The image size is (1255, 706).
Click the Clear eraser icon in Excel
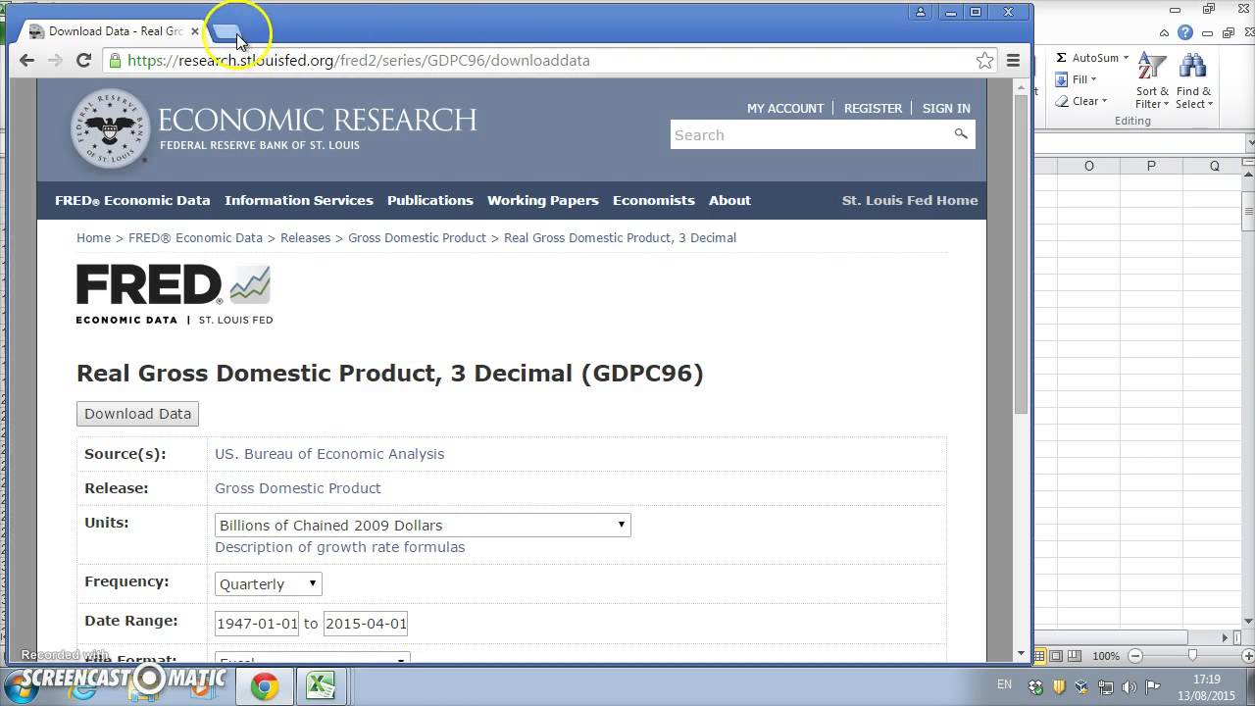click(x=1061, y=101)
